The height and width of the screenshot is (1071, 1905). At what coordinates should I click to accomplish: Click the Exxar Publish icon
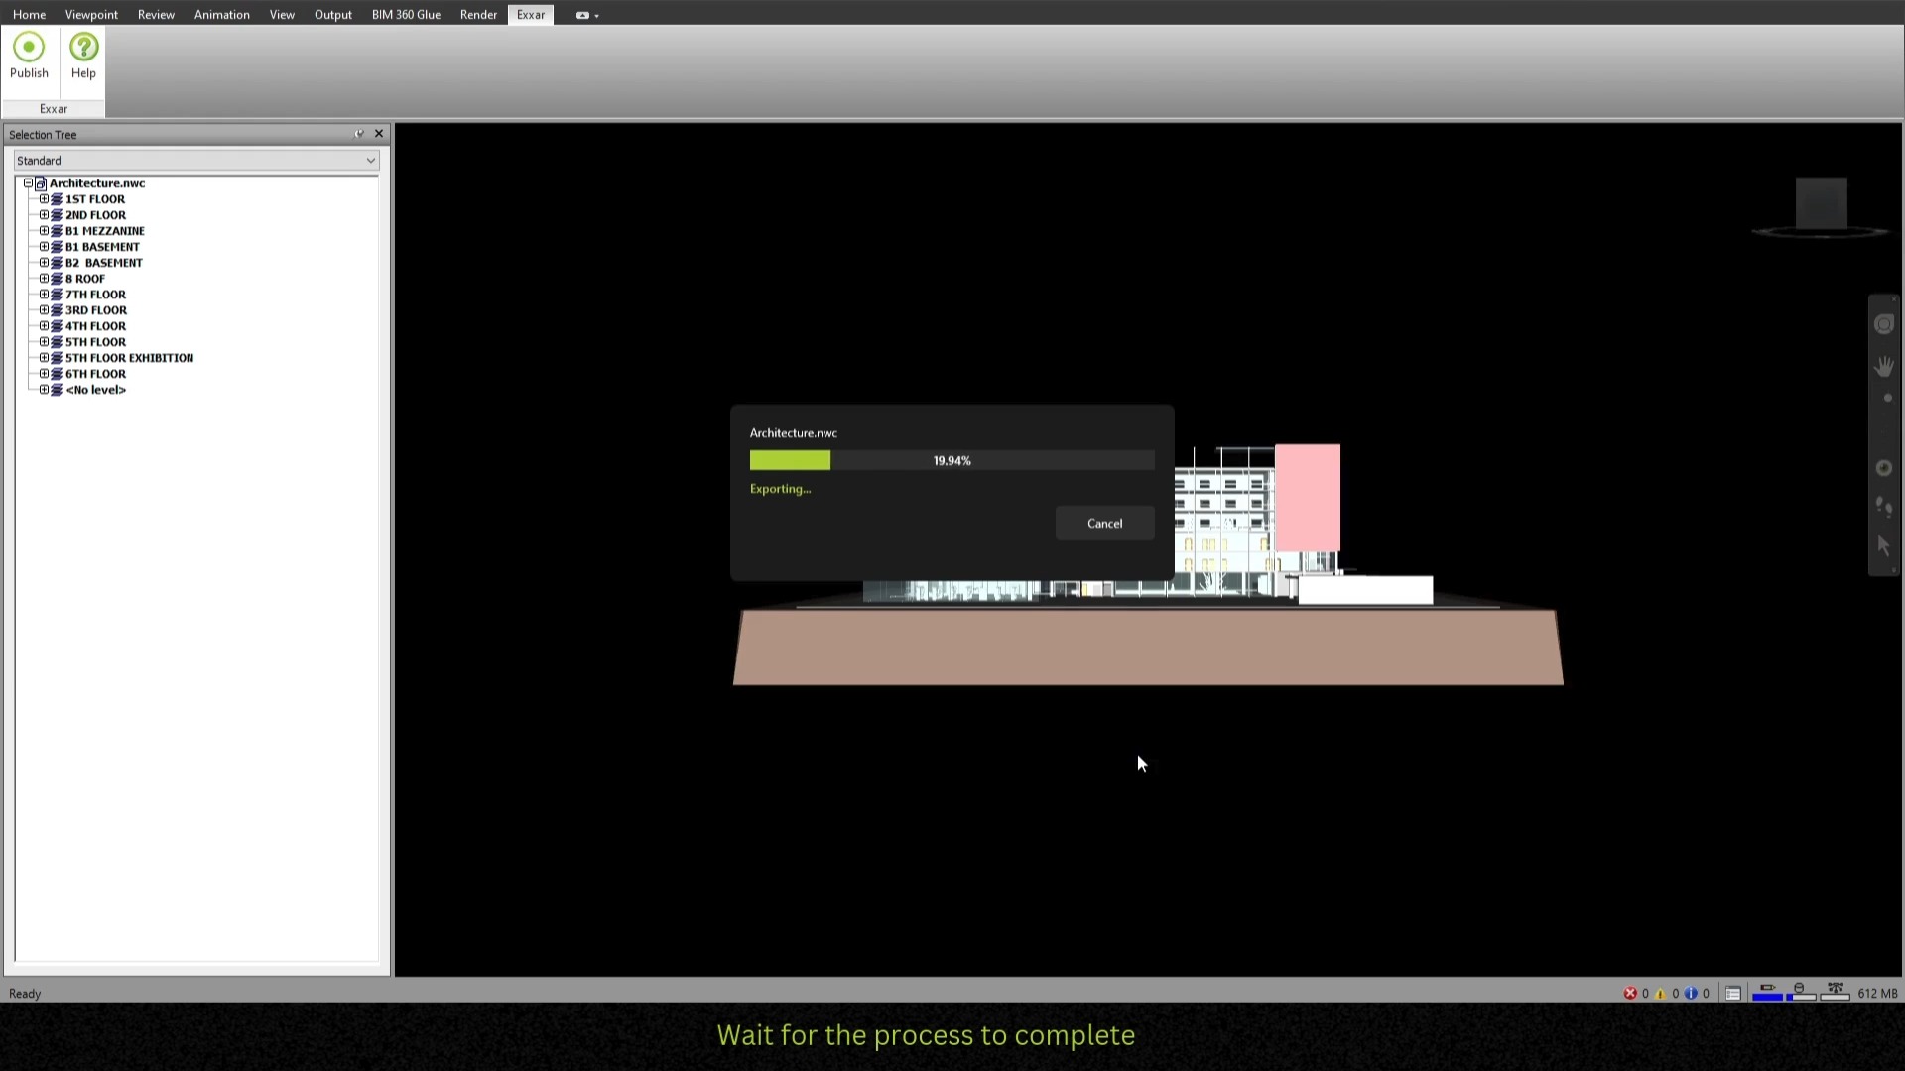click(29, 48)
